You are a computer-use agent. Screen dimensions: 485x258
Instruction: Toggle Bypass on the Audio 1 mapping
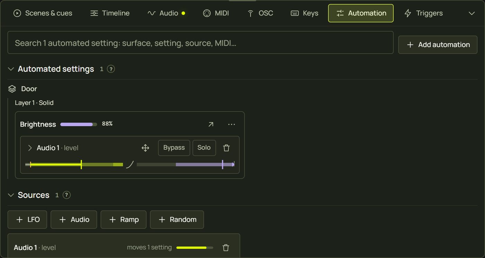coord(174,148)
